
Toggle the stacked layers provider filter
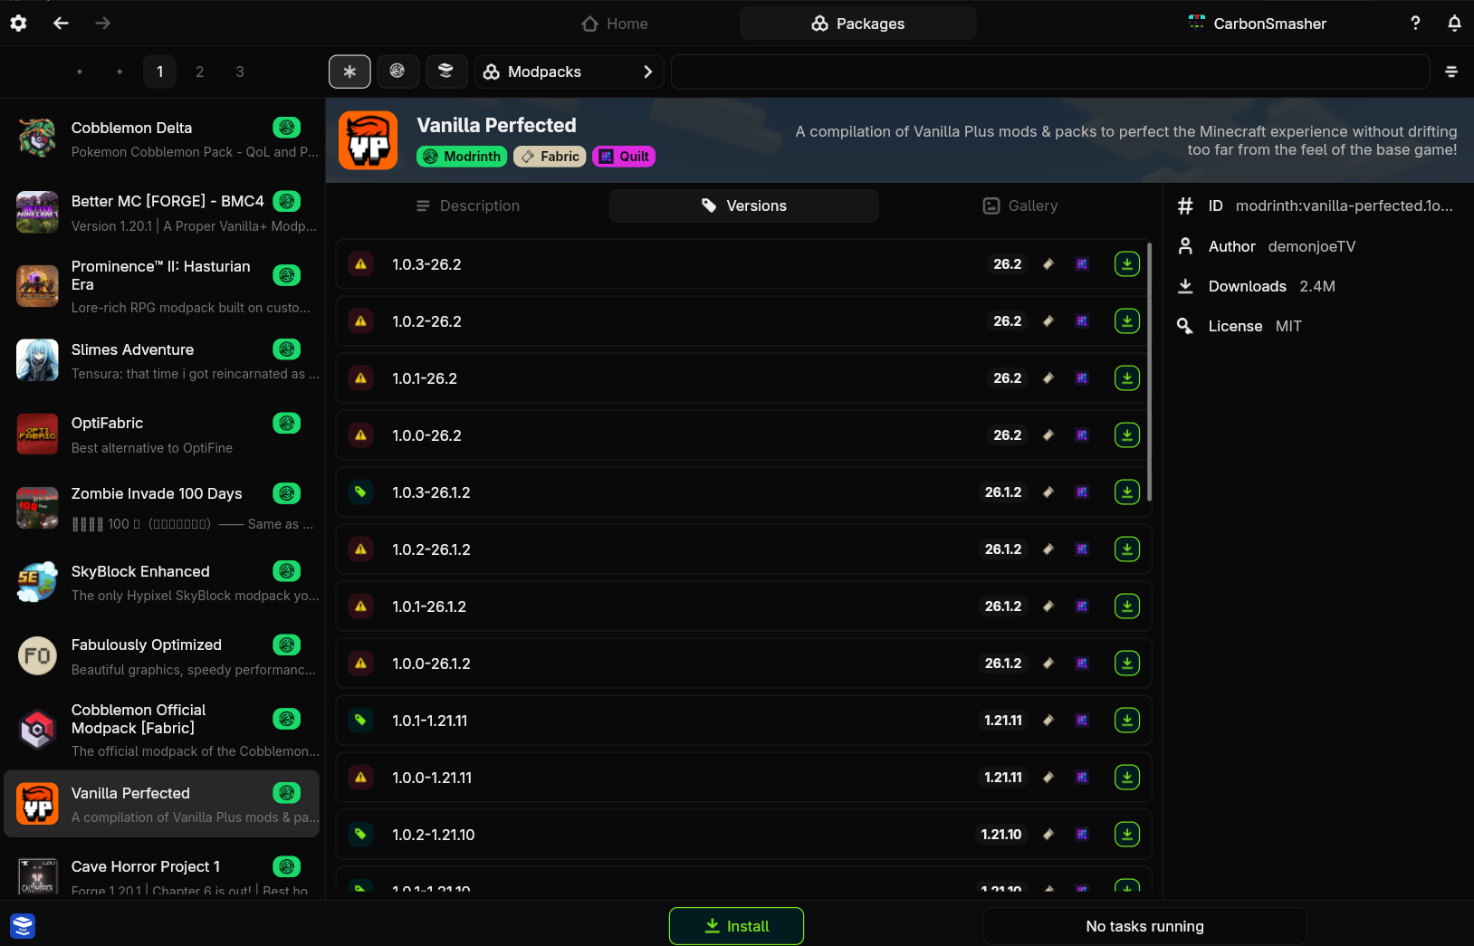pos(445,72)
